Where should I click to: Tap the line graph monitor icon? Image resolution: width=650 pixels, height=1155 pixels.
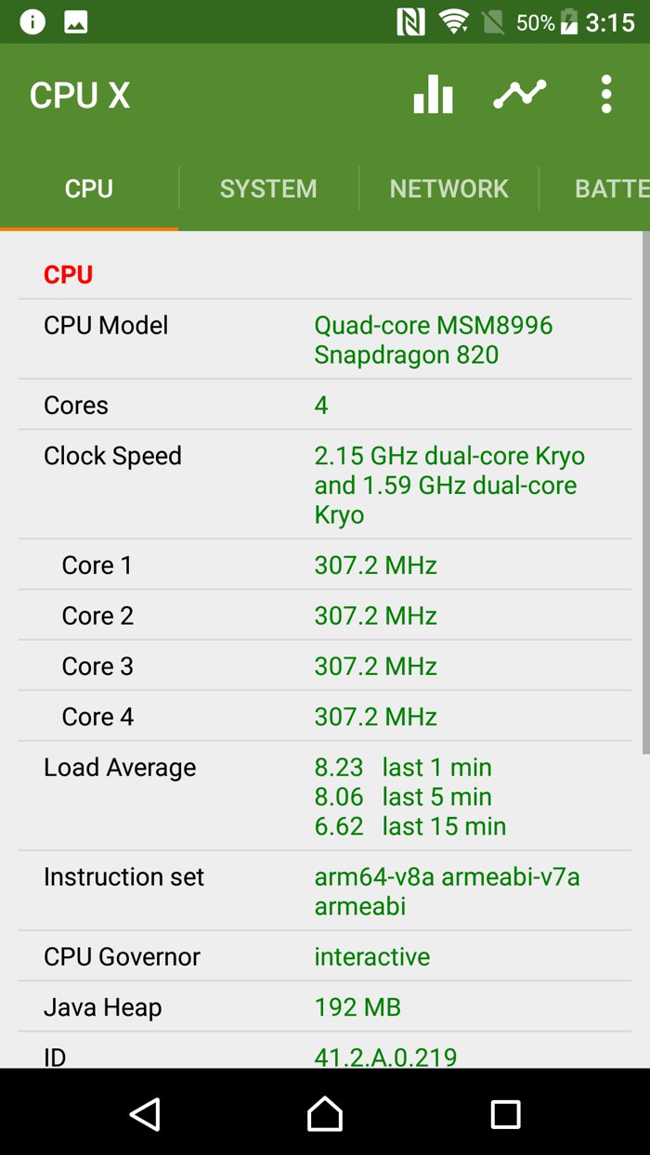coord(519,94)
